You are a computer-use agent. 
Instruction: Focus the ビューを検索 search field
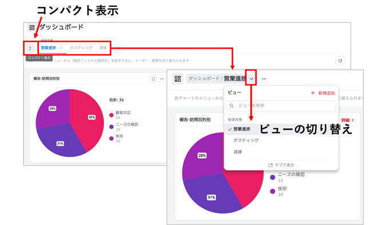(281, 106)
